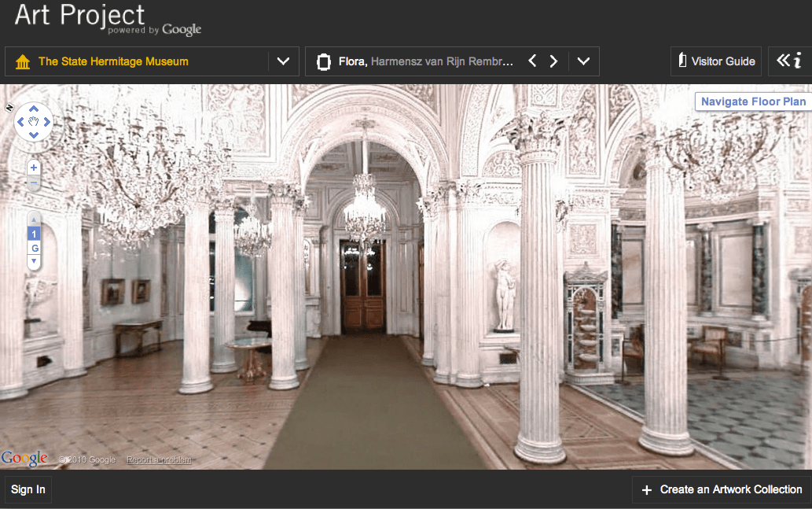Click the 'powered by Google' text in the header
The image size is (812, 509).
pos(154,30)
